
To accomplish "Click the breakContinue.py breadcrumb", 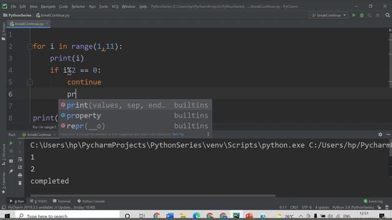I will [53, 15].
